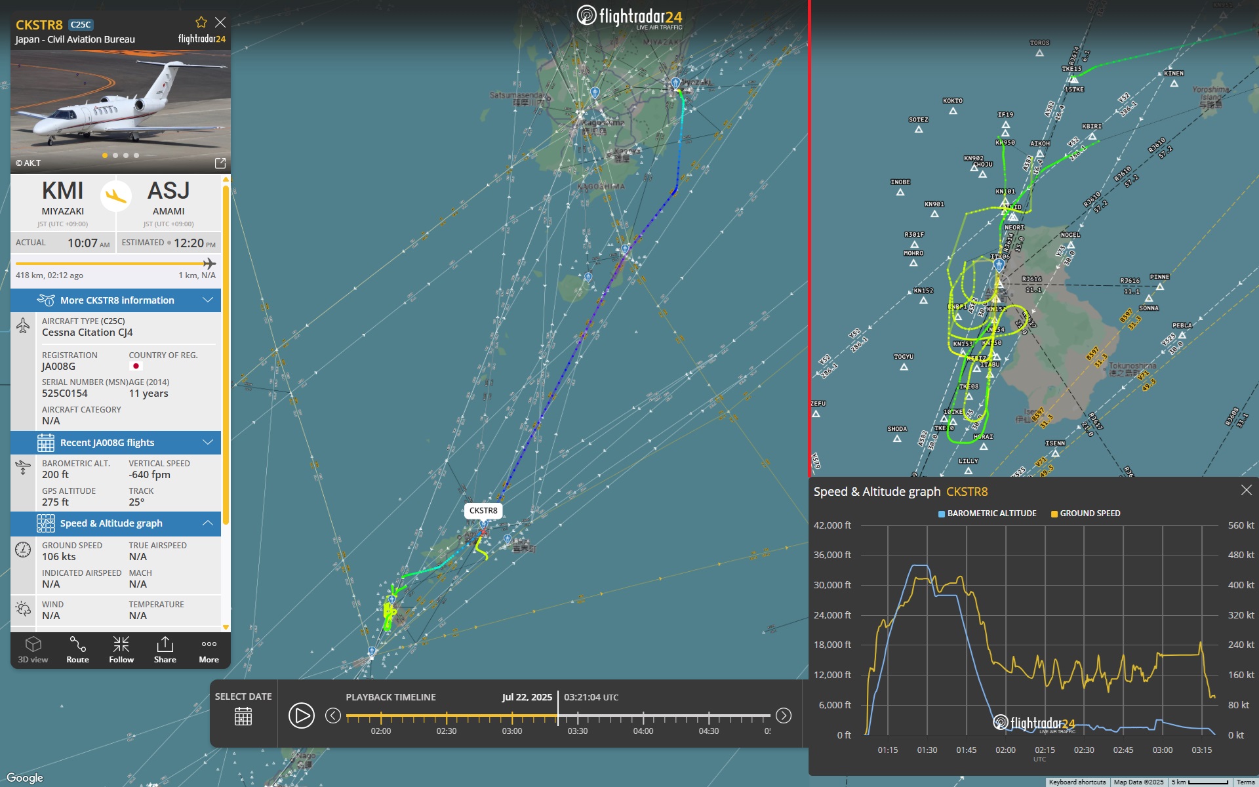1259x787 pixels.
Task: Click the TOGYU waypoint triangle
Action: (x=904, y=367)
